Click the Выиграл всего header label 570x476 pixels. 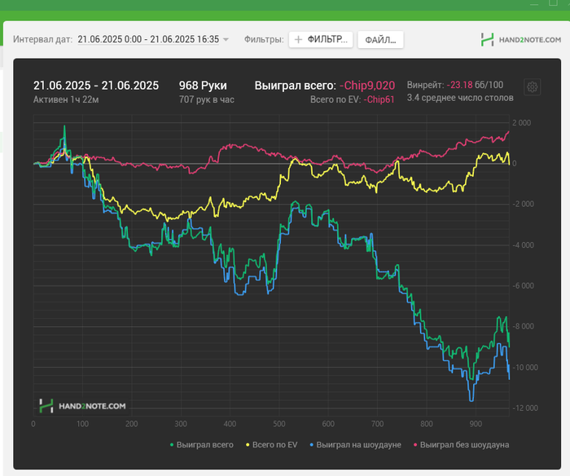[295, 86]
